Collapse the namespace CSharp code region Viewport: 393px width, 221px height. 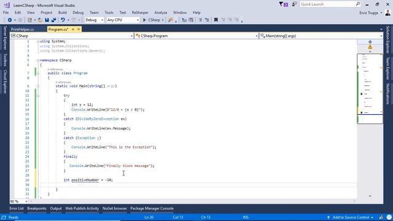tap(38, 60)
